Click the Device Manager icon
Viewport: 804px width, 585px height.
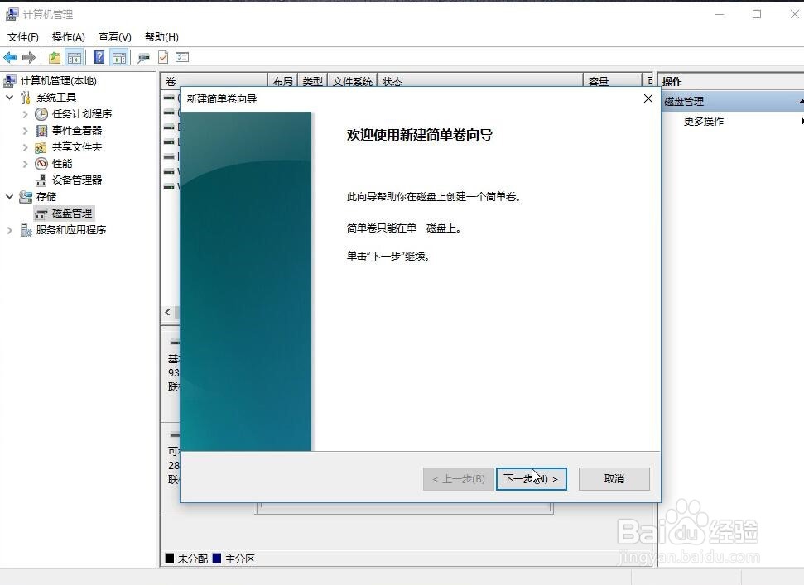(41, 180)
